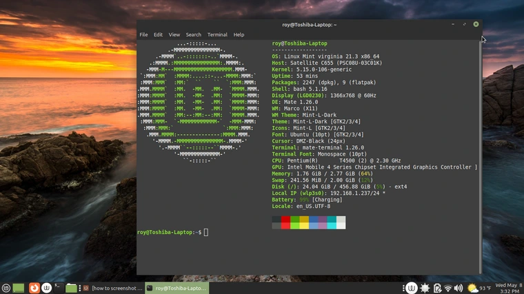Open the View menu in terminal
The width and height of the screenshot is (524, 294).
(174, 34)
